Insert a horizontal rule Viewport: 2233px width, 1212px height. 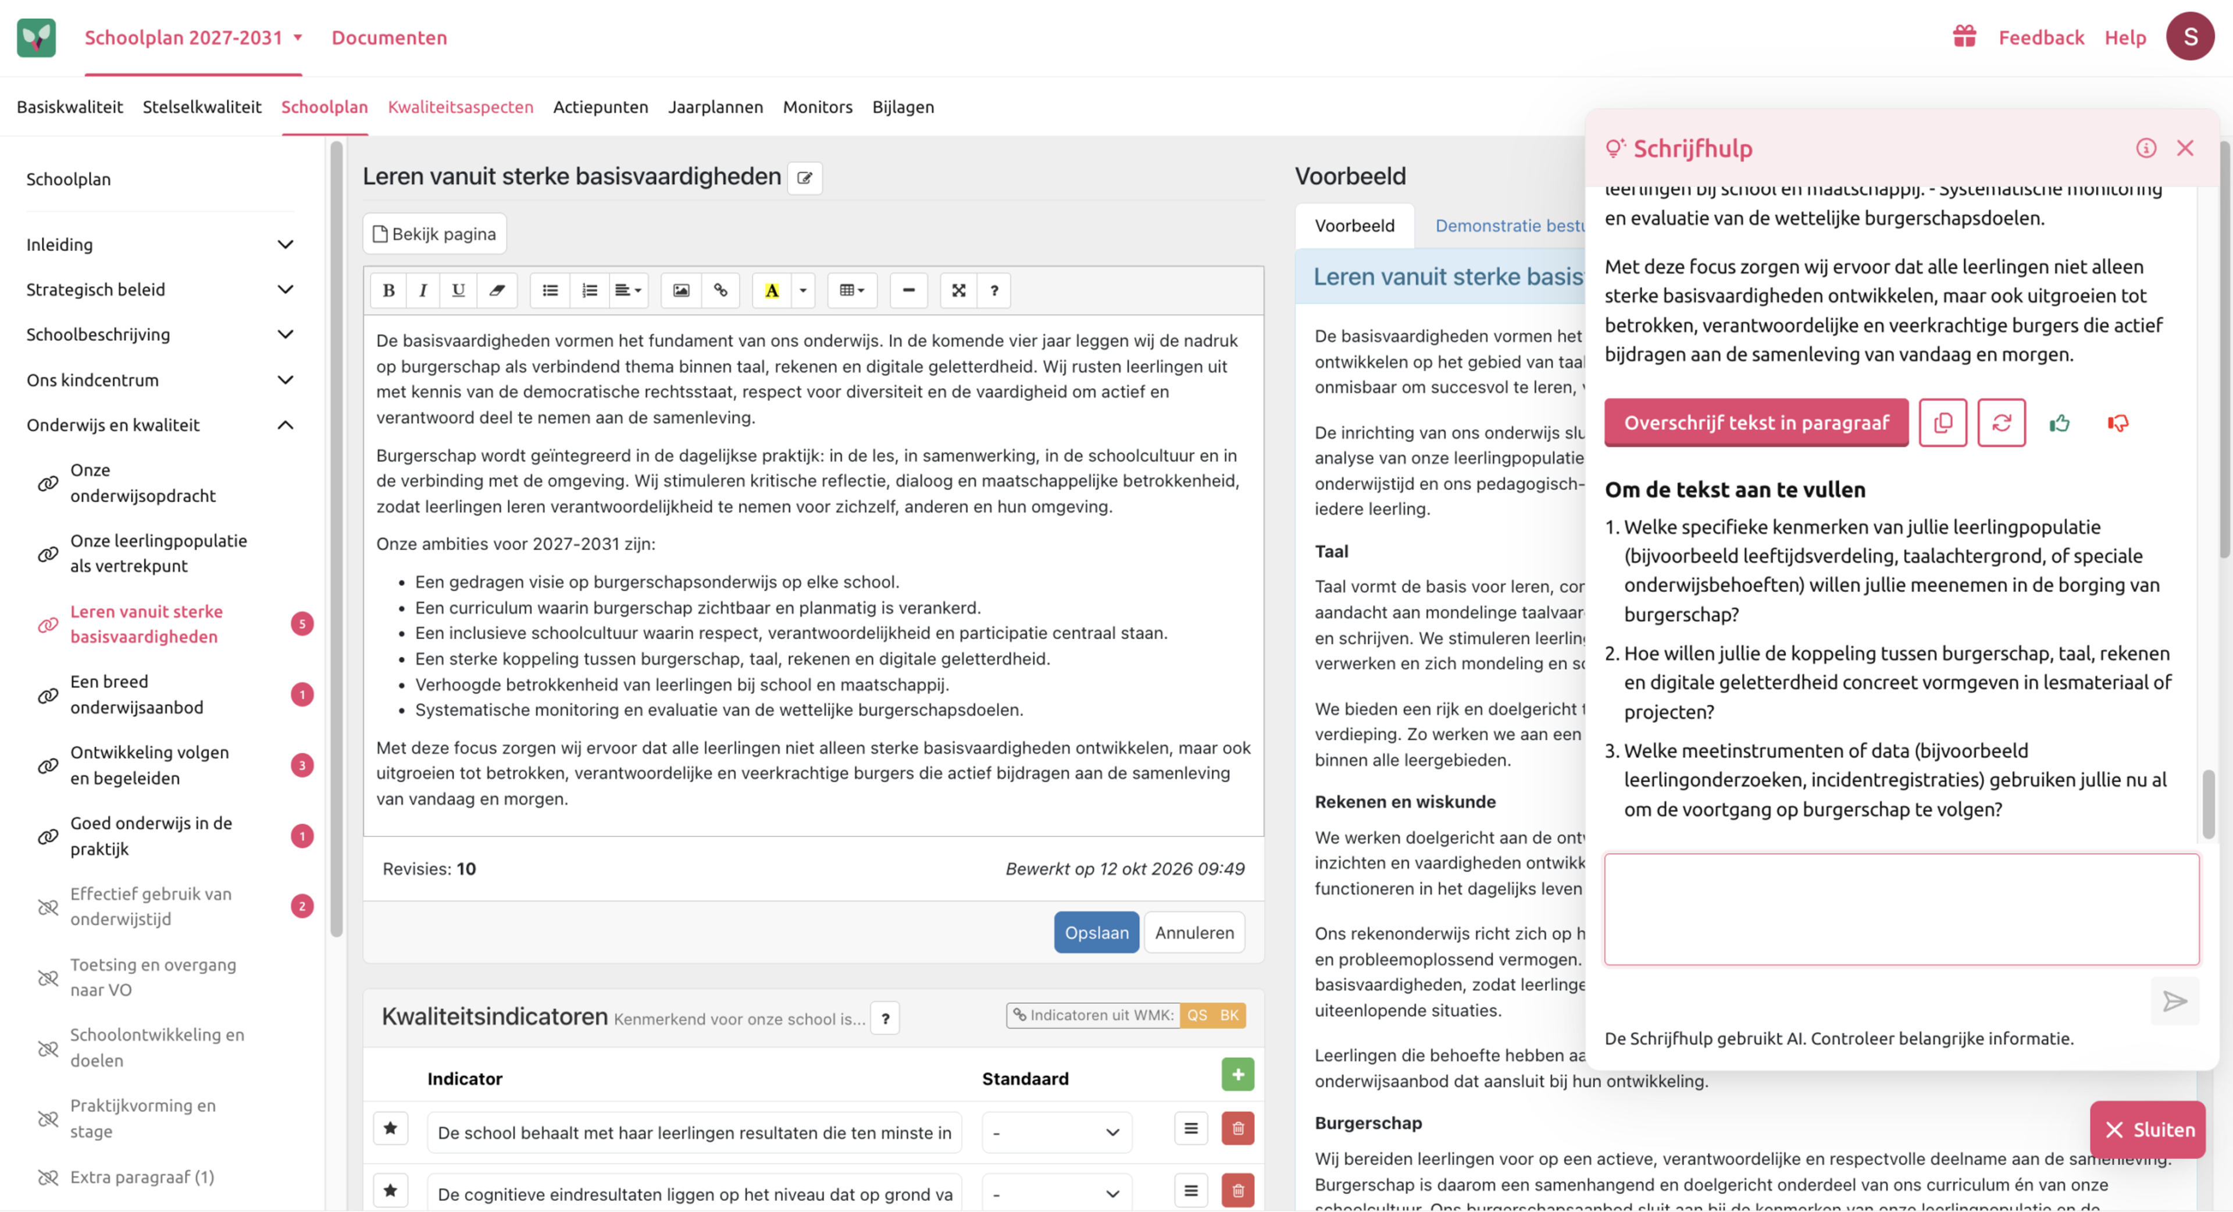click(908, 290)
